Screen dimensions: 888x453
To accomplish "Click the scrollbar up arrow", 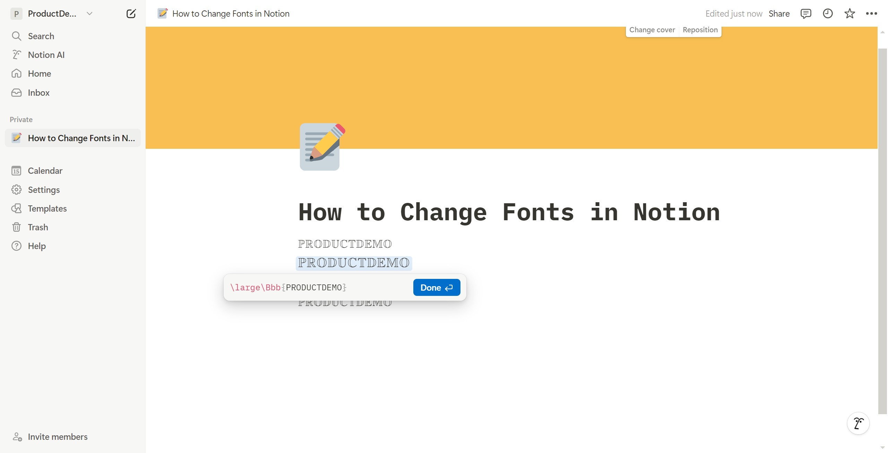I will (882, 32).
